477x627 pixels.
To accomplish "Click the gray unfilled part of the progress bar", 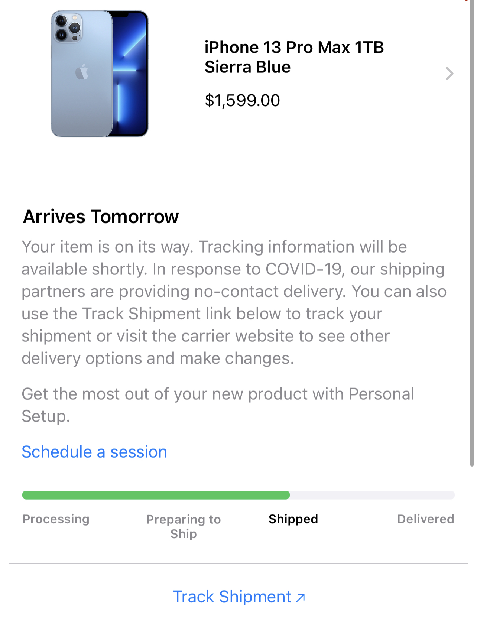I will click(371, 495).
